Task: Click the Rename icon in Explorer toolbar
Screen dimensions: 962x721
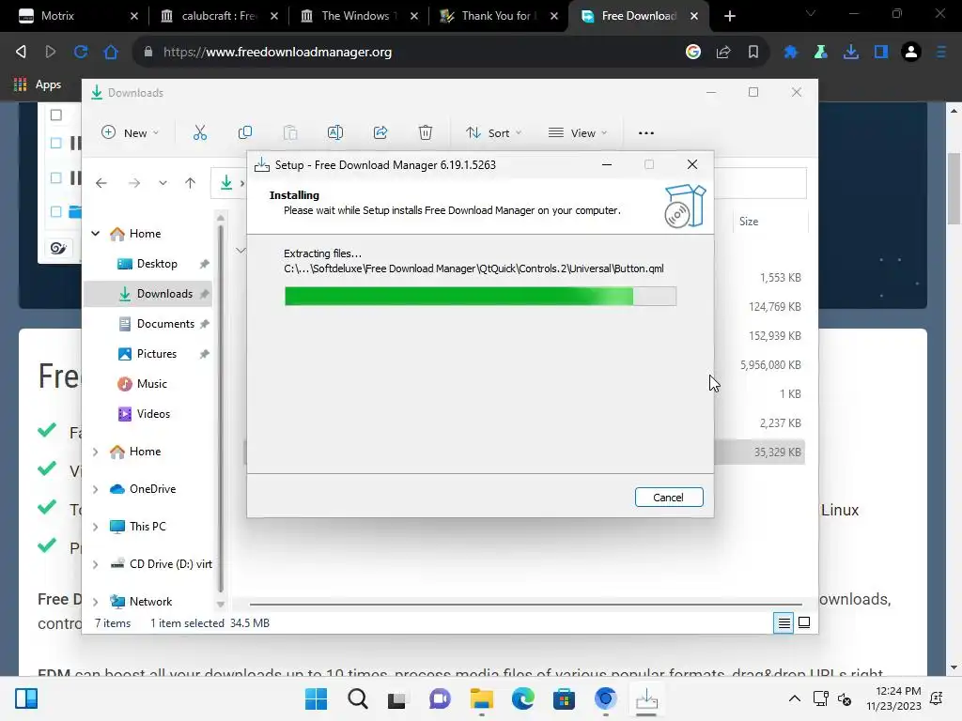Action: tap(335, 132)
